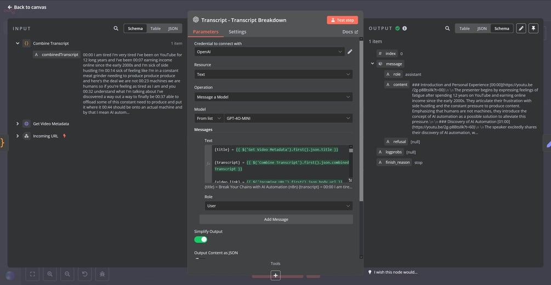Select the logprobs field pill
Viewport: 551px width, 285px height.
point(390,152)
